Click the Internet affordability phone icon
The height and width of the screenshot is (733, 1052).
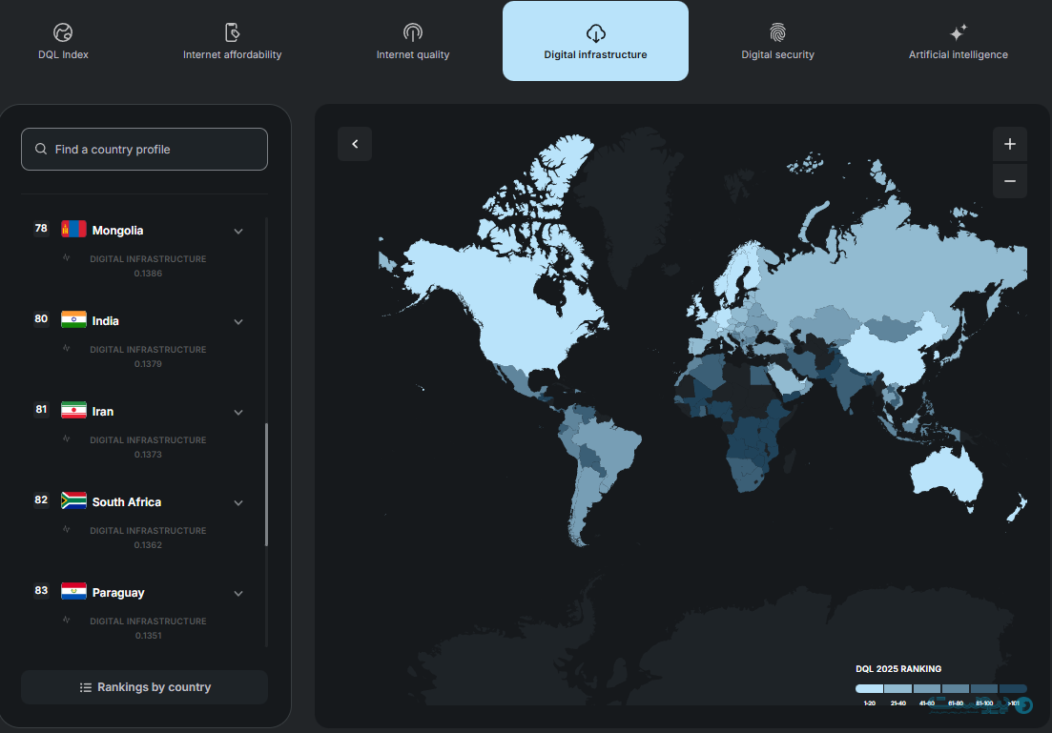(232, 33)
